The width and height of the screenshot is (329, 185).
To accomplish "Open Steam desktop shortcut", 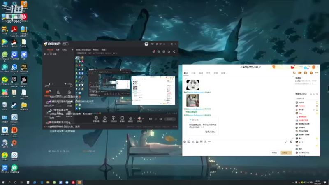I will 14,106.
